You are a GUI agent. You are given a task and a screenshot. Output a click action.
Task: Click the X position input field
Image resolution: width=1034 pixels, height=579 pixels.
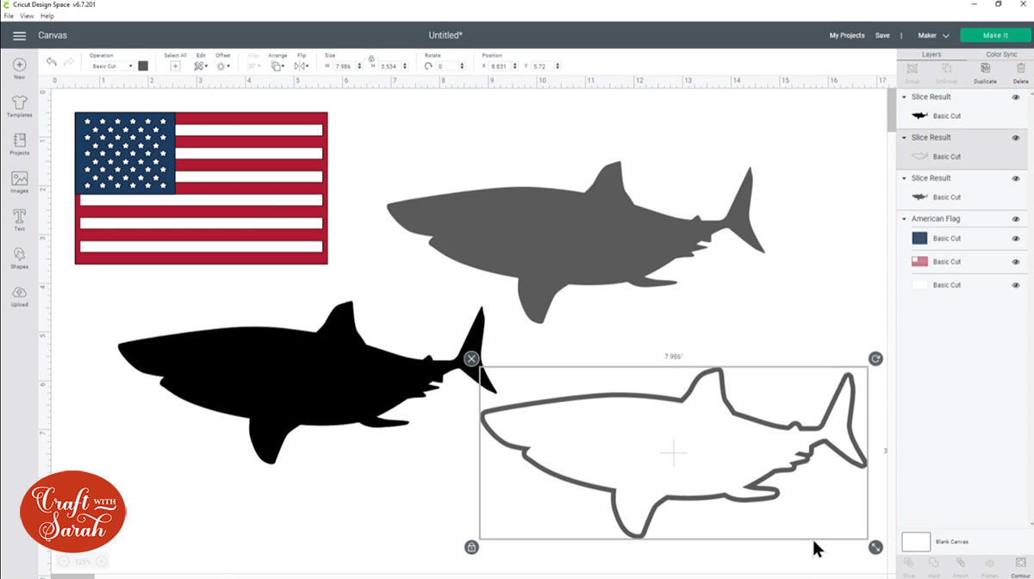[505, 66]
